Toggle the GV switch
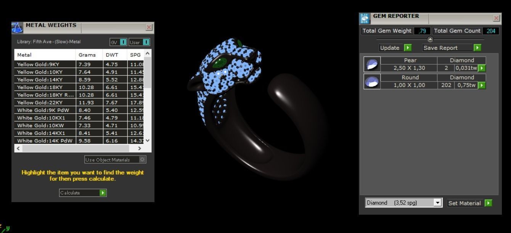The height and width of the screenshot is (233, 511). [x=124, y=42]
